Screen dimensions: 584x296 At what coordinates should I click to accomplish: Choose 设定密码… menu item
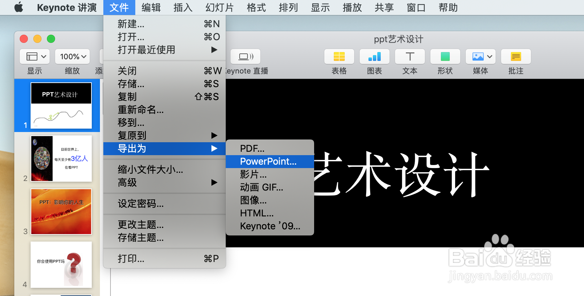(x=165, y=203)
